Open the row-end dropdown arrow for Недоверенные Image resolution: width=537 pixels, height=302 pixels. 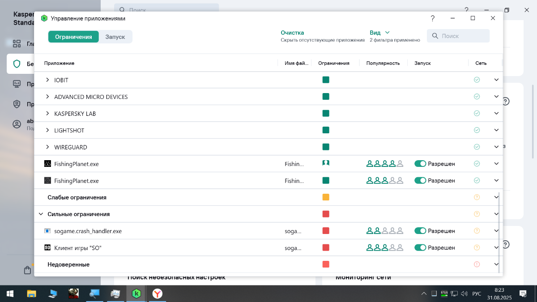click(496, 264)
